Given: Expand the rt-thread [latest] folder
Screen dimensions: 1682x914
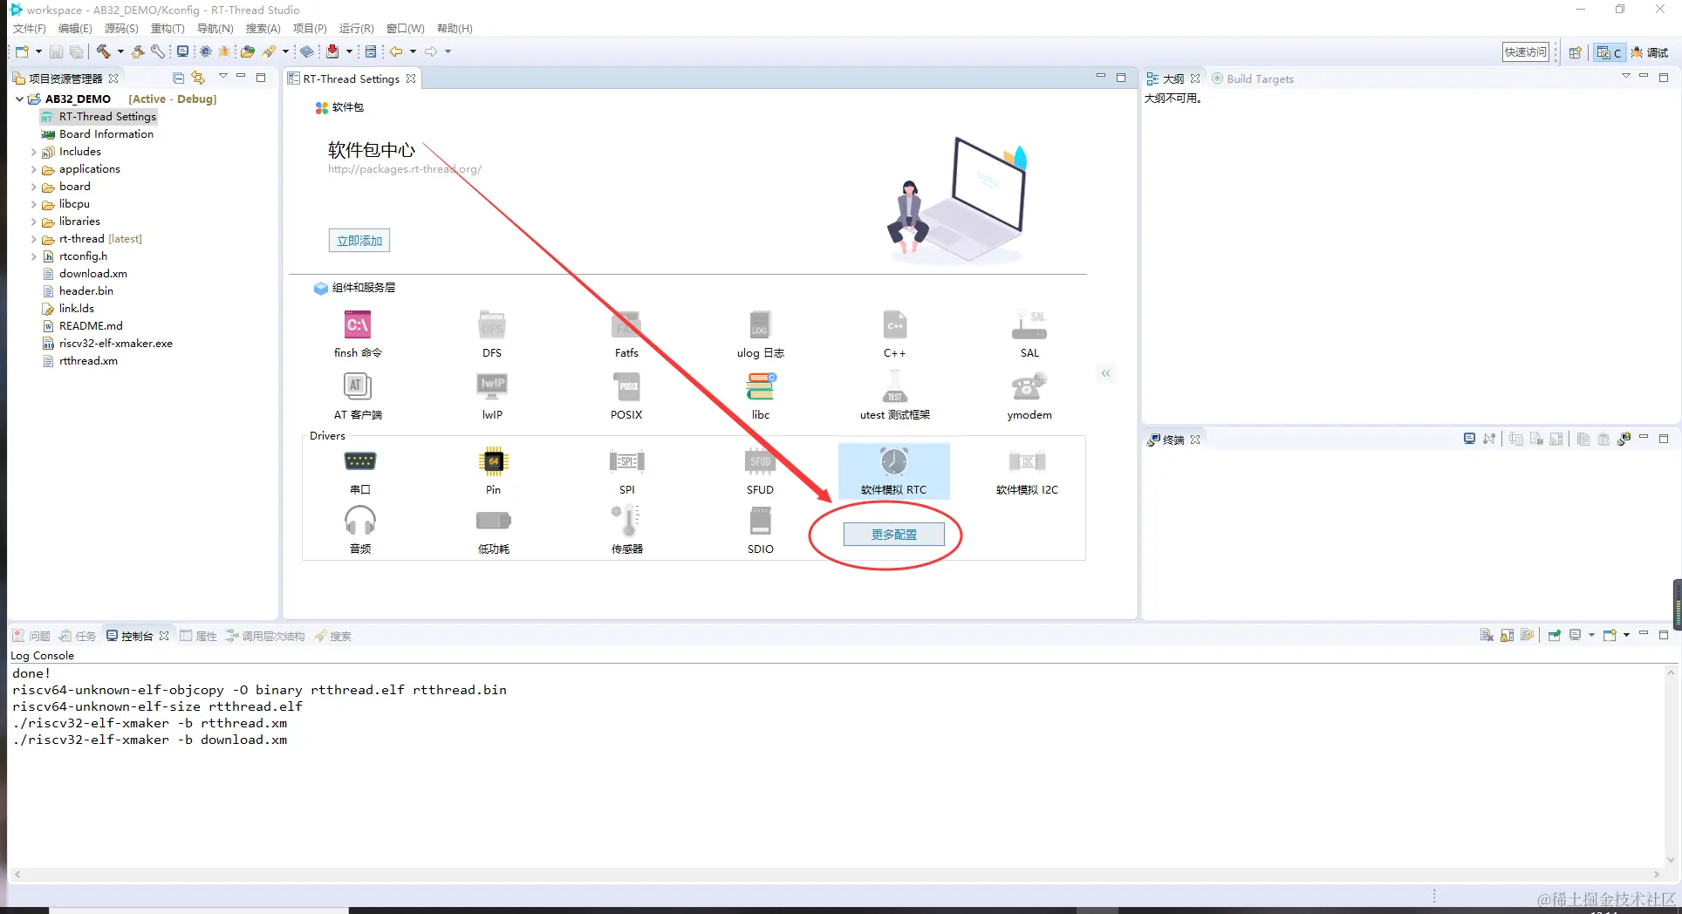Looking at the screenshot, I should point(34,239).
